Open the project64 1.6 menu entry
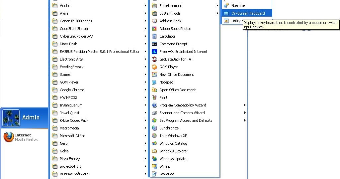The width and height of the screenshot is (340, 179). tap(99, 166)
